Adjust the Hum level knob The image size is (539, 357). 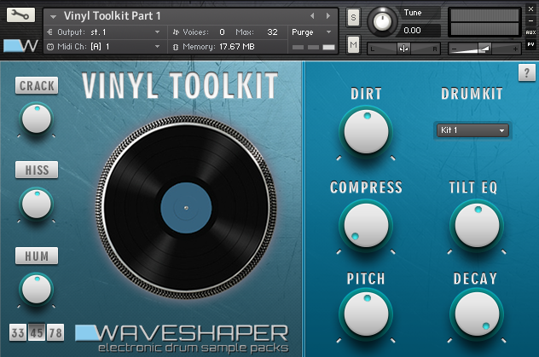(x=37, y=289)
